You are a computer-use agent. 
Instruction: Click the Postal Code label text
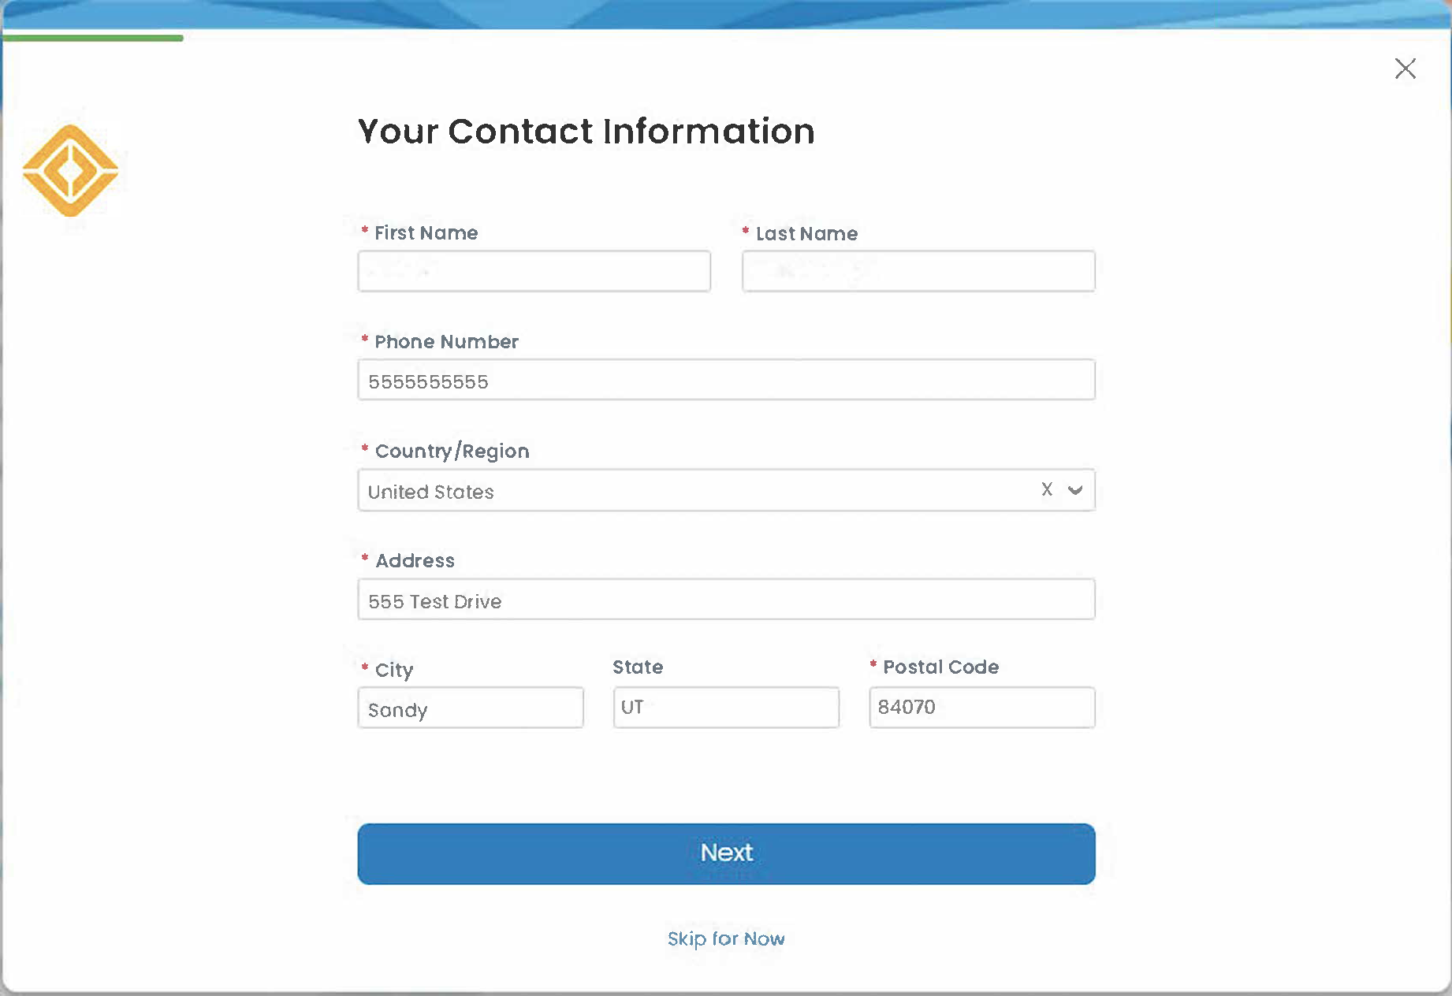point(940,667)
